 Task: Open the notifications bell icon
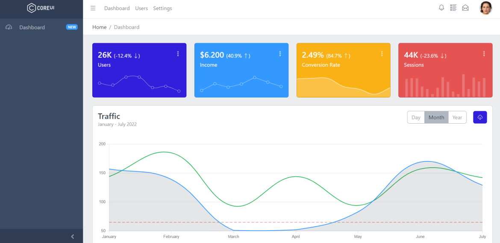[x=441, y=8]
